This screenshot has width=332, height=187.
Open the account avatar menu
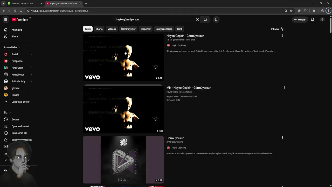click(x=322, y=19)
